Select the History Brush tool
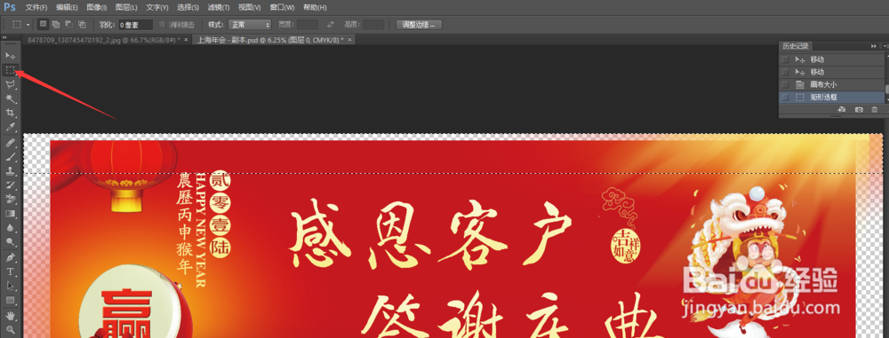This screenshot has width=889, height=338. [10, 185]
